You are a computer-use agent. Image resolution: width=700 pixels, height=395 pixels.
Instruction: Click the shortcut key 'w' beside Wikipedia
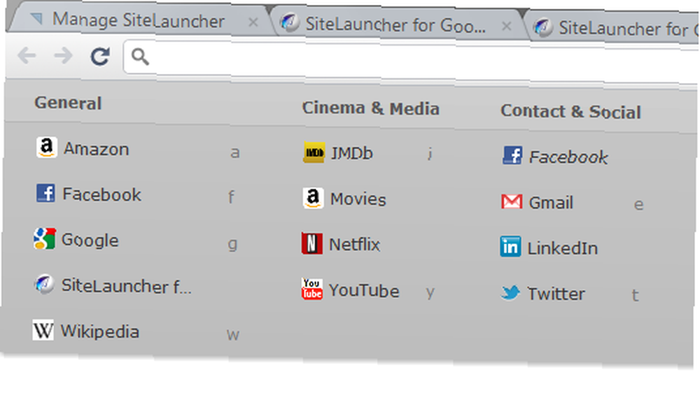(232, 335)
